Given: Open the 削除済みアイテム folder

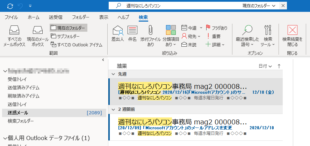Looking at the screenshot, I should pyautogui.click(x=23, y=96).
